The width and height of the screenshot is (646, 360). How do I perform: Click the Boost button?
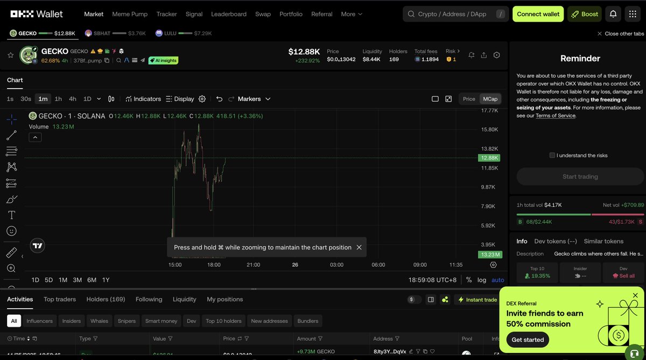(x=585, y=14)
